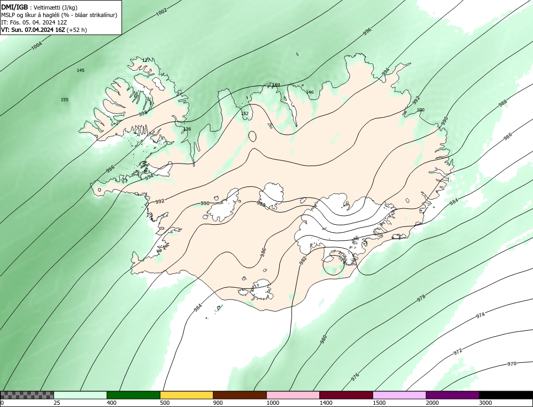Choose the purple 2000–3000 legend swatch
Image resolution: width=533 pixels, height=407 pixels.
(453, 395)
